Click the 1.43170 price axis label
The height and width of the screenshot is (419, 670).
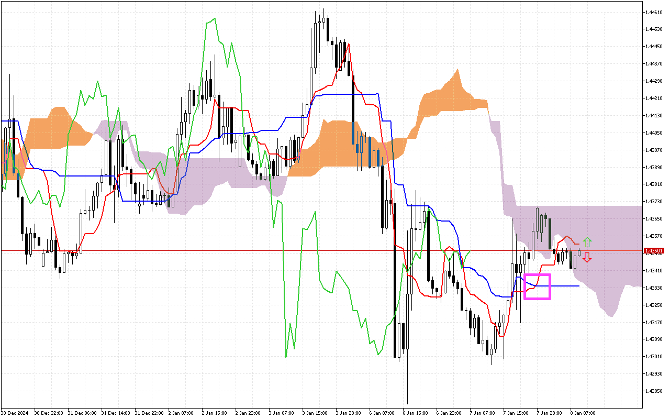coord(654,322)
